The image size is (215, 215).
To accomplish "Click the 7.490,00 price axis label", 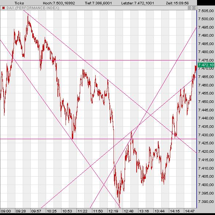I will pyautogui.click(x=206, y=36).
